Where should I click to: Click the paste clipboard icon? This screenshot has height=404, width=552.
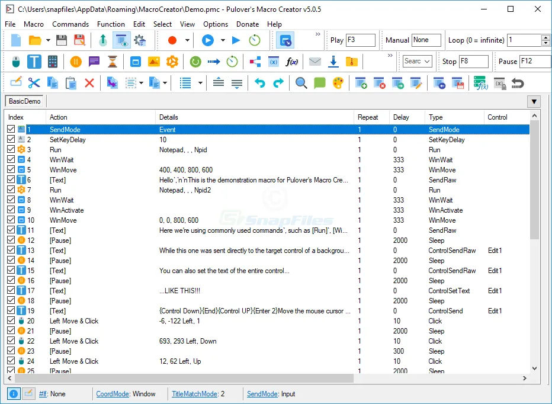click(70, 83)
